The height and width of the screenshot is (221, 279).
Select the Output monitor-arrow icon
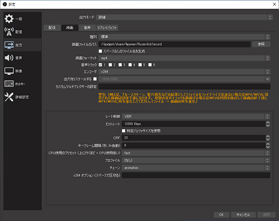pyautogui.click(x=9, y=45)
